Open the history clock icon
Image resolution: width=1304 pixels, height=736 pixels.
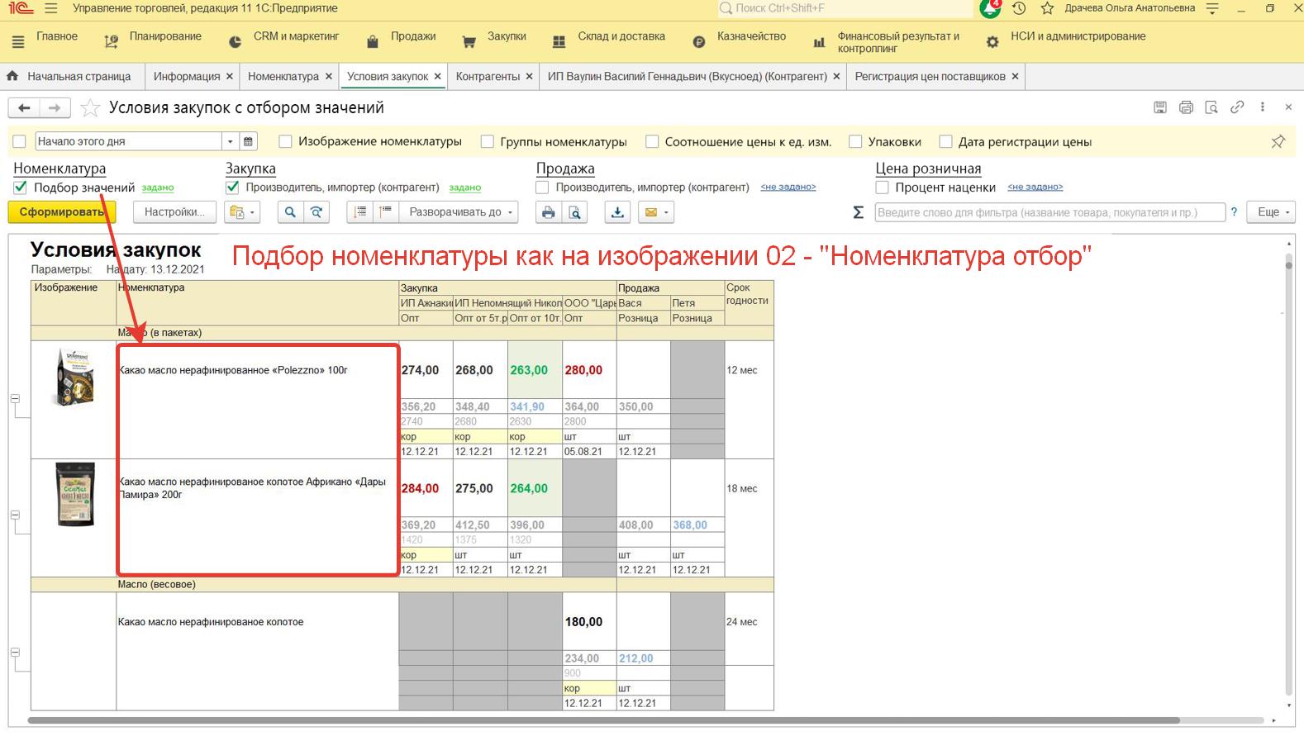click(1019, 8)
